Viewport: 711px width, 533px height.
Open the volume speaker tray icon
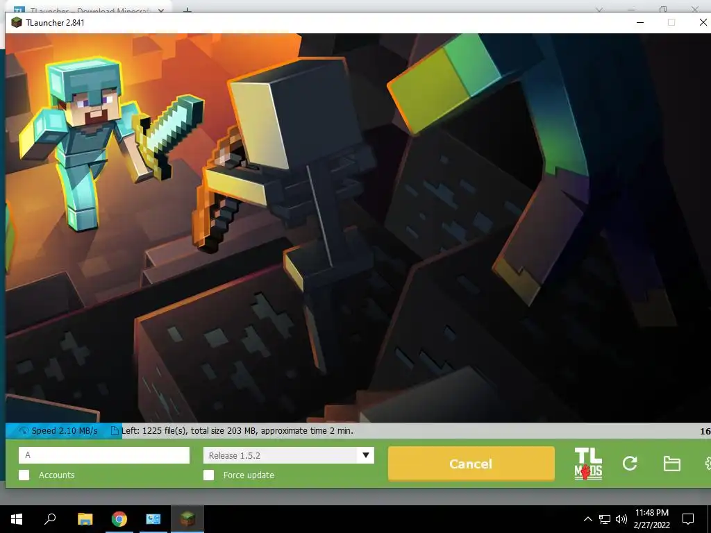(x=621, y=519)
